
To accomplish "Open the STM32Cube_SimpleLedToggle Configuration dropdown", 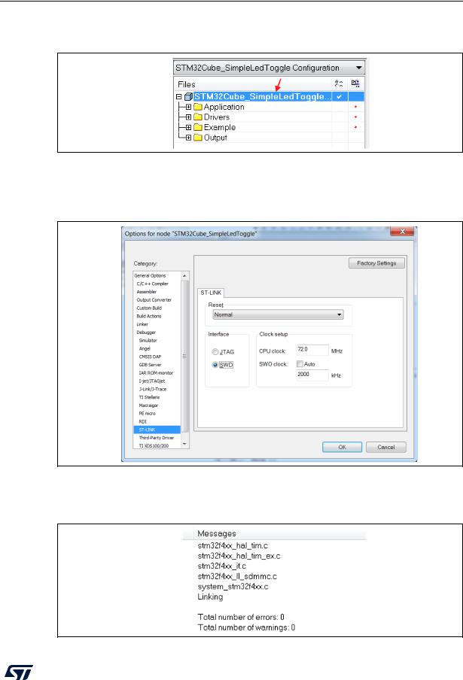I will point(269,68).
